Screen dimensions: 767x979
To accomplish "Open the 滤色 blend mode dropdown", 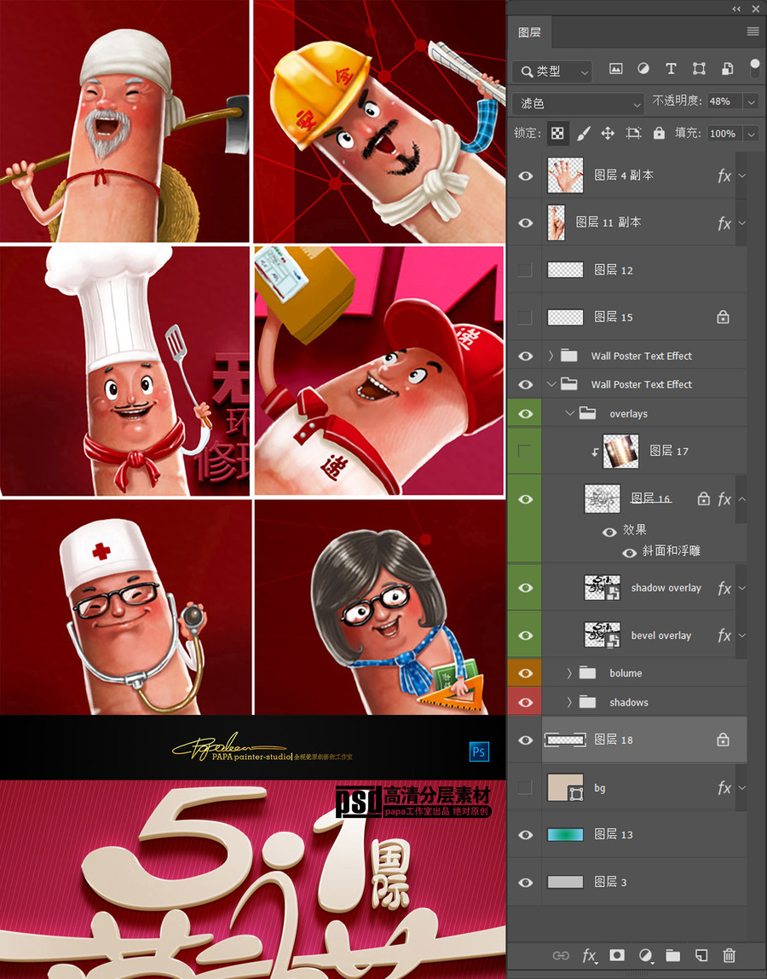I will [578, 103].
